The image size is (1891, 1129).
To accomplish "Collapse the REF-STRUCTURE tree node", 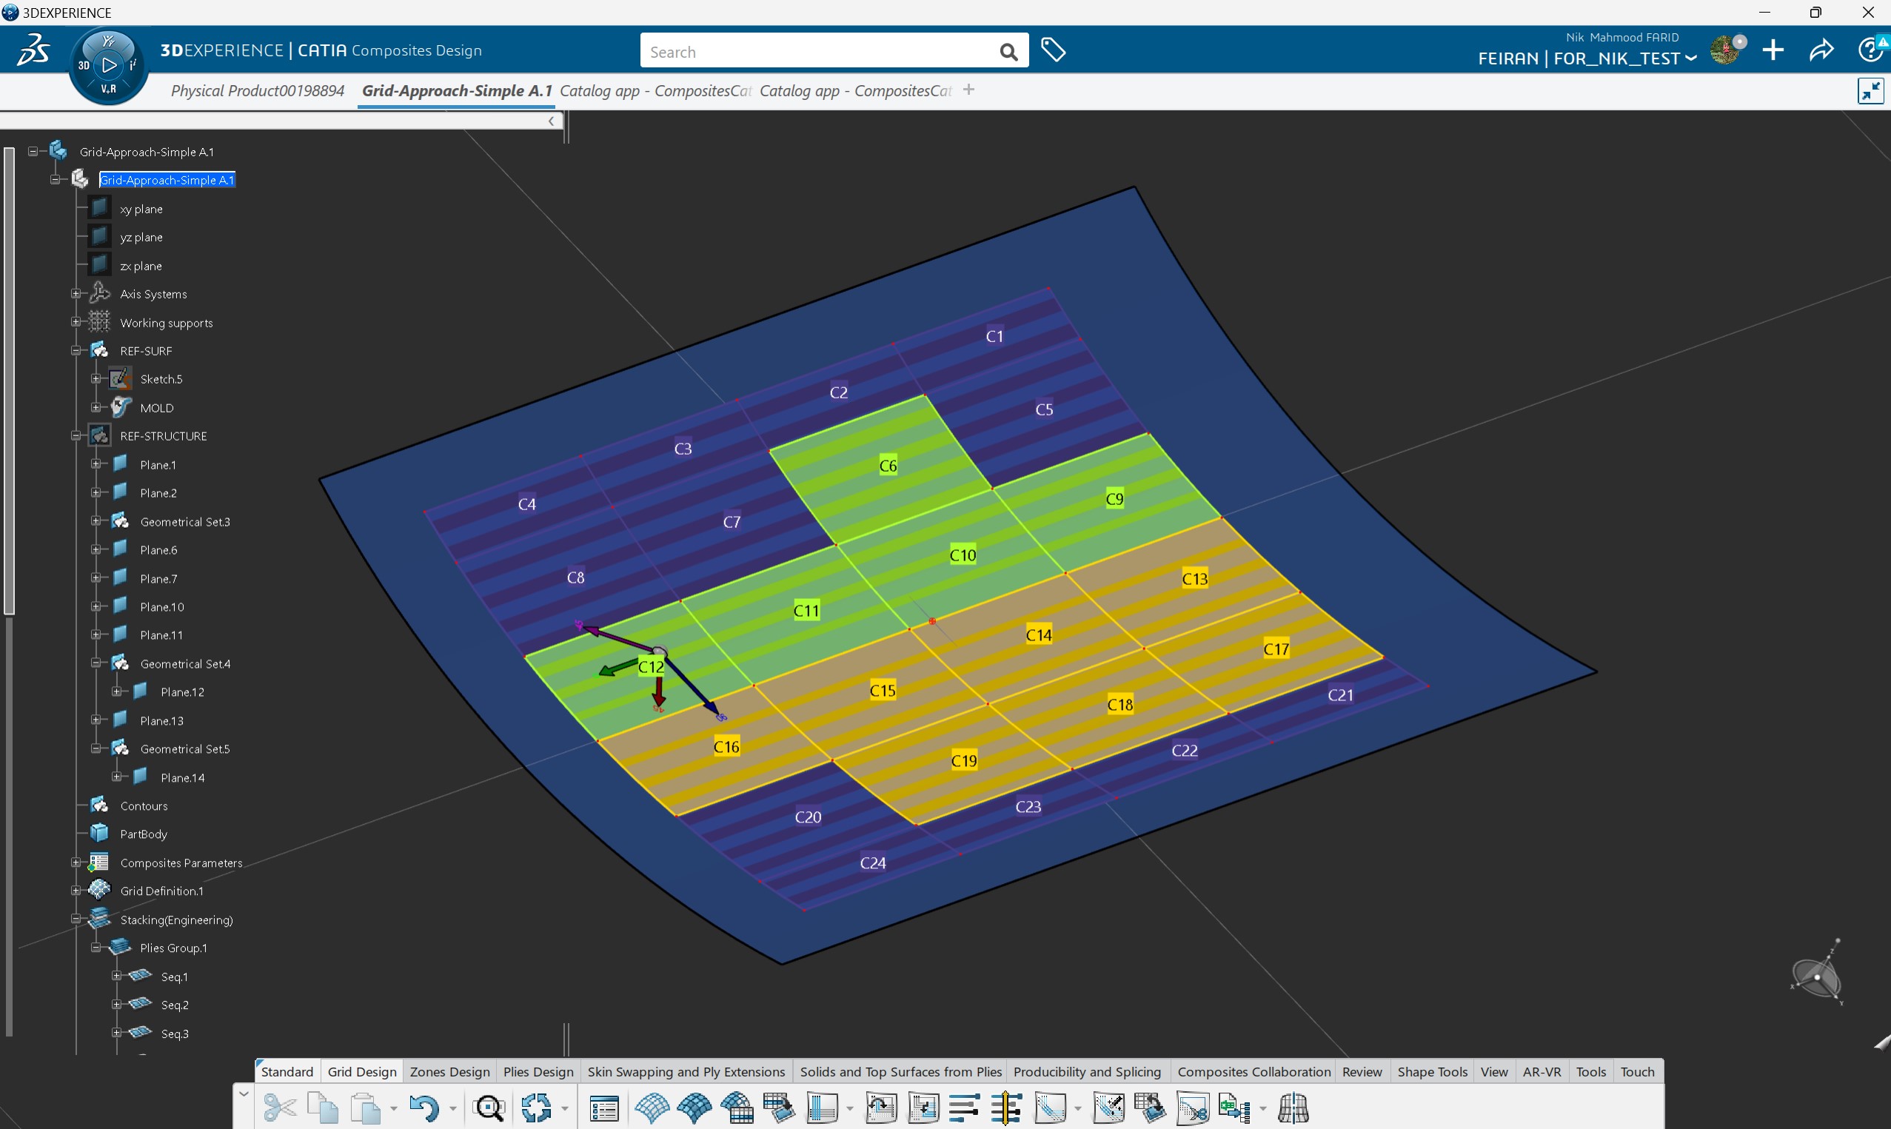I will click(x=76, y=436).
